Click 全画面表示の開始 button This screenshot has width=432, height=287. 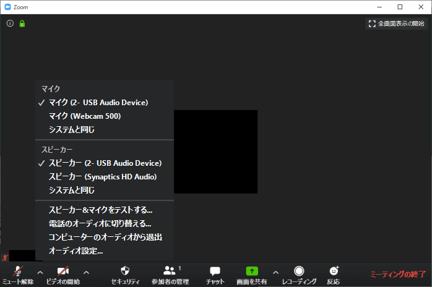[397, 24]
